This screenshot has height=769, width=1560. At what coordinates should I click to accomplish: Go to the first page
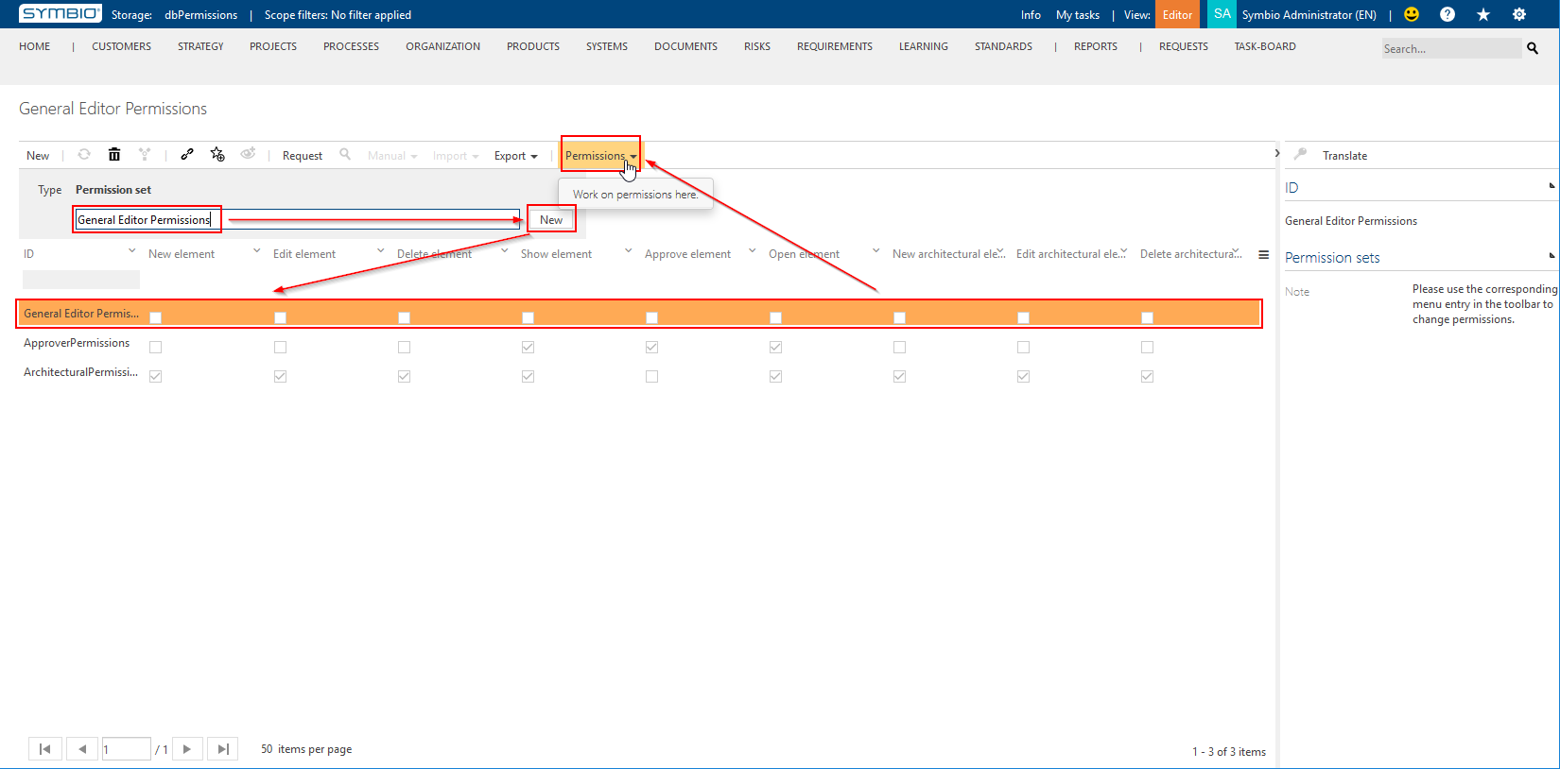[x=45, y=749]
